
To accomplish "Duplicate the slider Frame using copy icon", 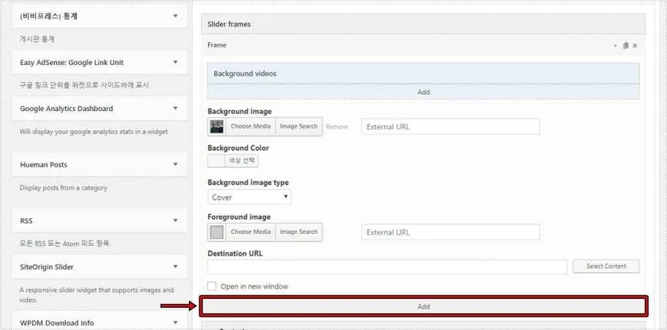I will click(x=625, y=46).
